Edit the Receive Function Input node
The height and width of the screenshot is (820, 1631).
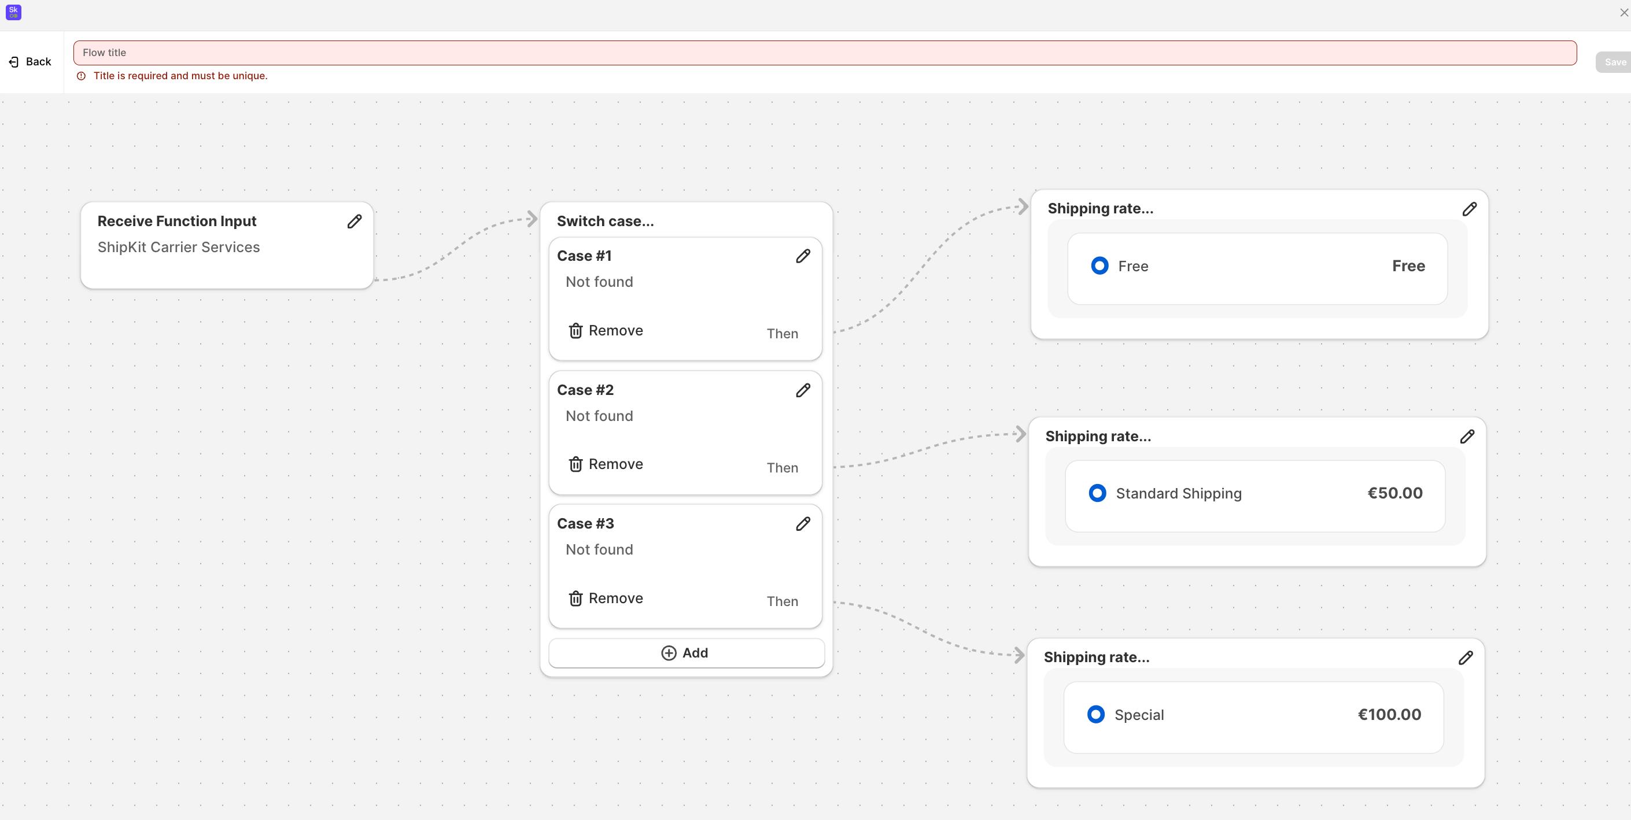point(355,221)
